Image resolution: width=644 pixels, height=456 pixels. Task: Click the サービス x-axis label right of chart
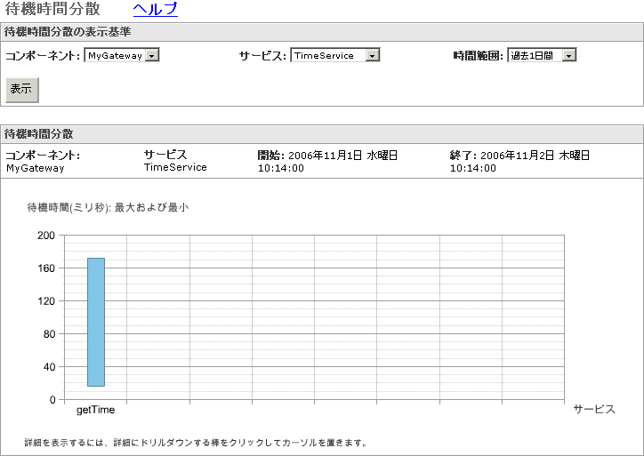594,409
